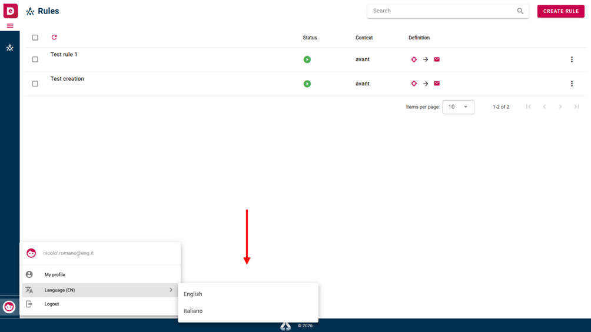Click the user avatar icon at the sidebar bottom
591x332 pixels.
pyautogui.click(x=9, y=307)
